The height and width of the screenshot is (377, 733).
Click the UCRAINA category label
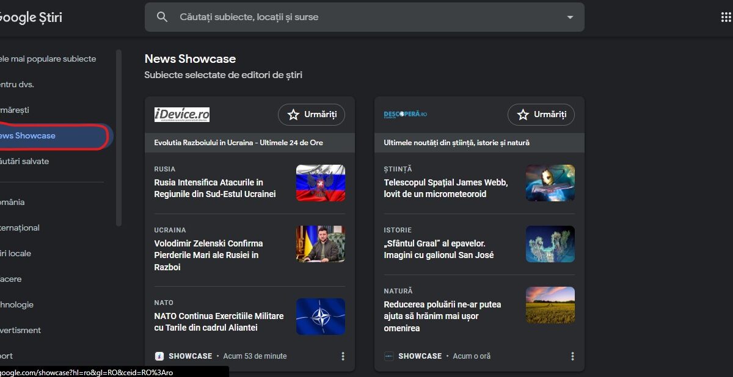pyautogui.click(x=170, y=230)
